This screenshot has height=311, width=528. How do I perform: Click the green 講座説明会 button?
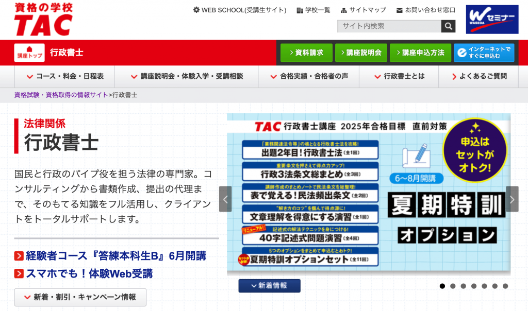[x=361, y=53]
